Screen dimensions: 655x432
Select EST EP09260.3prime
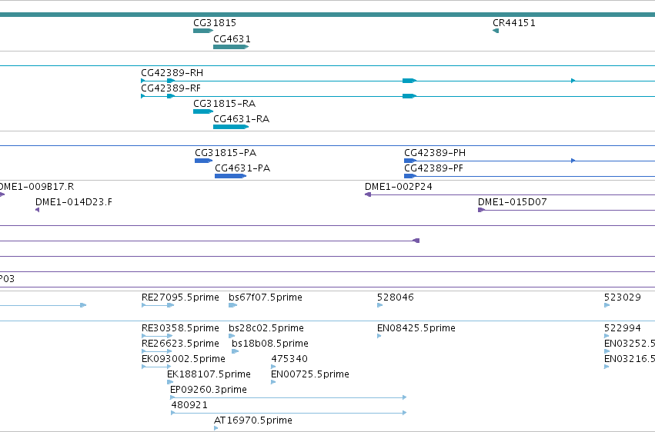pyautogui.click(x=209, y=390)
